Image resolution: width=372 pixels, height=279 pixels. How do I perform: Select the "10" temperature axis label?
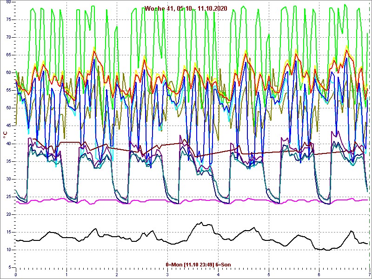point(8,250)
